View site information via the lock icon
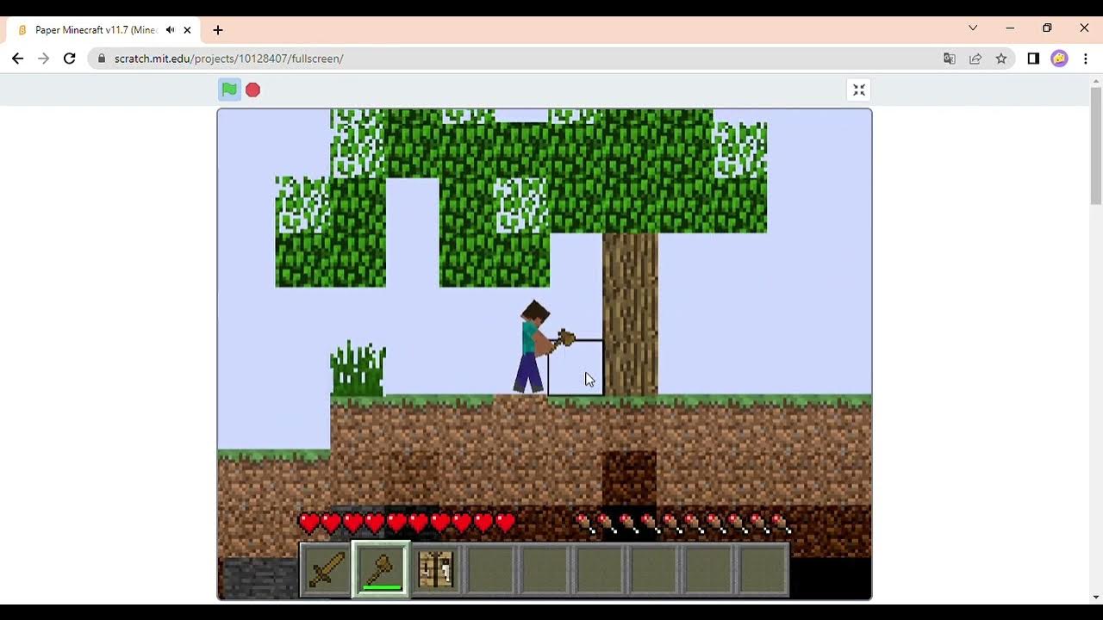1103x620 pixels. (x=102, y=59)
